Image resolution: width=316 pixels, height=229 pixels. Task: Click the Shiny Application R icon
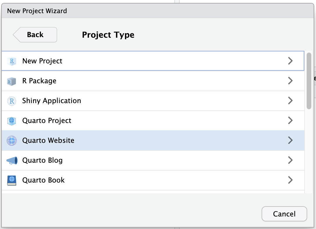11,101
